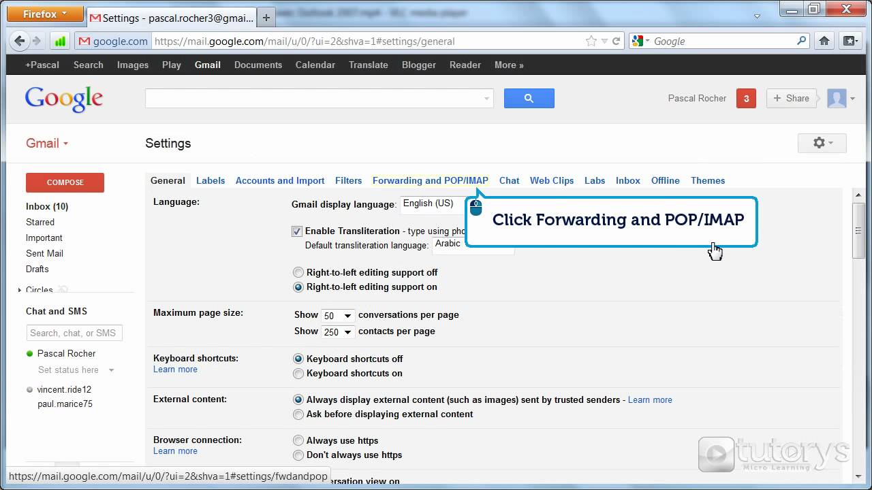The height and width of the screenshot is (490, 872).
Task: Select Always display external content option
Action: [x=298, y=399]
